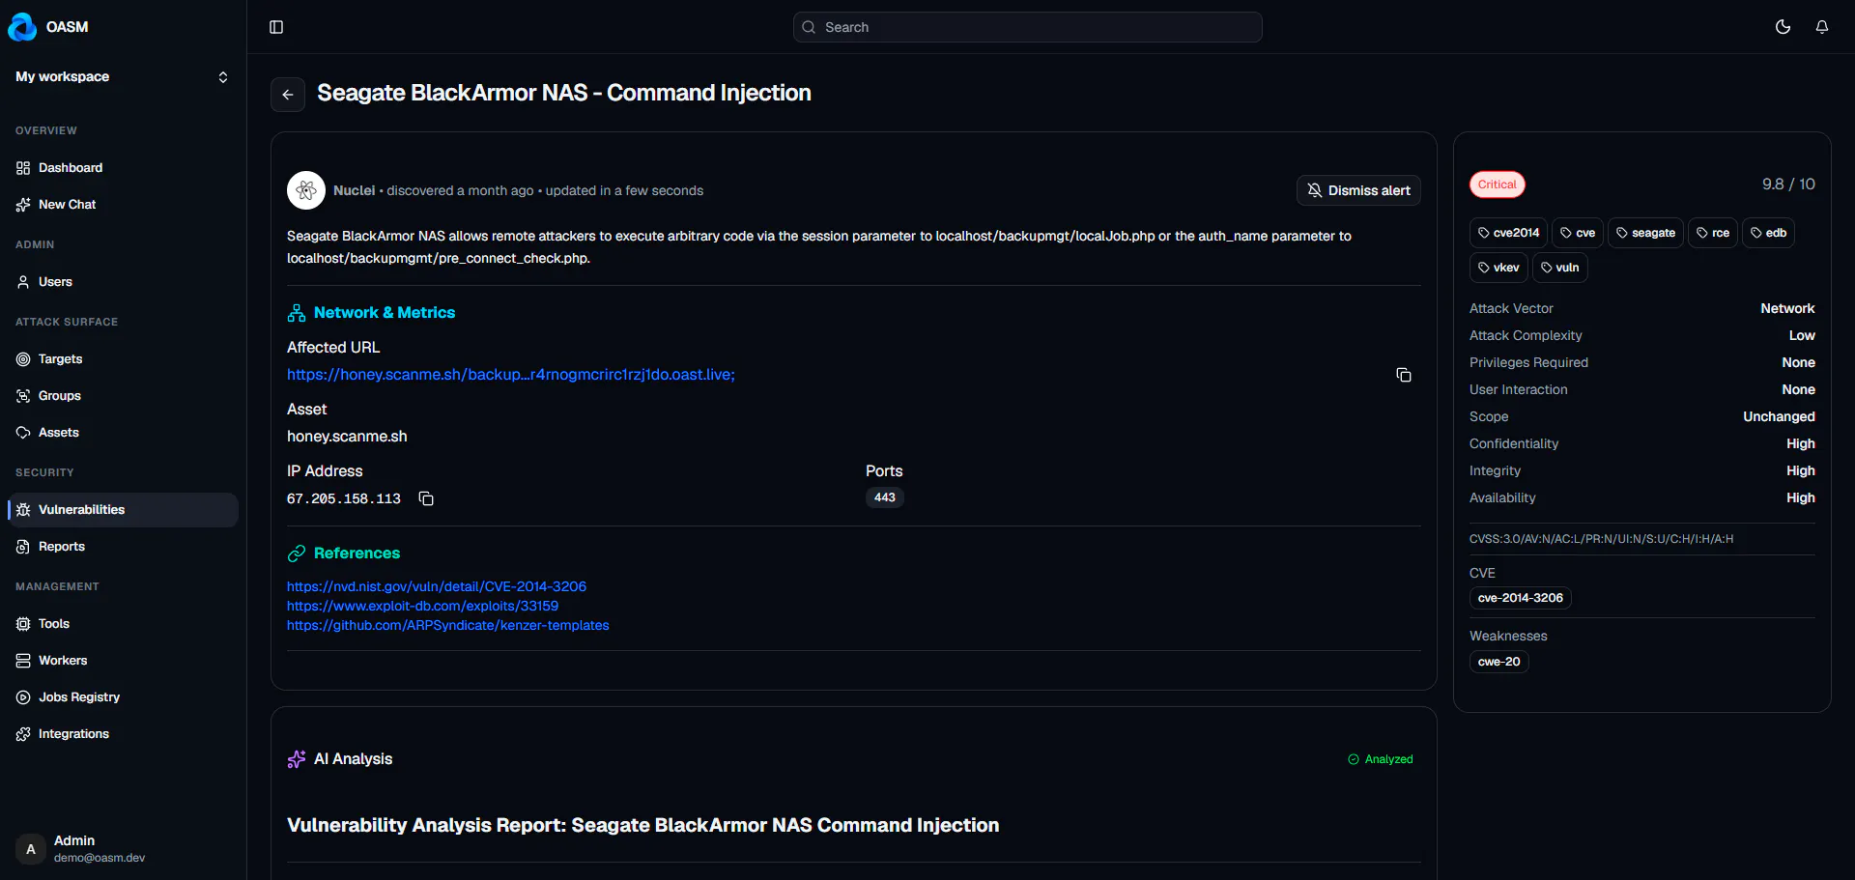Click the vuln tag
The height and width of the screenshot is (880, 1855).
pos(1560,268)
